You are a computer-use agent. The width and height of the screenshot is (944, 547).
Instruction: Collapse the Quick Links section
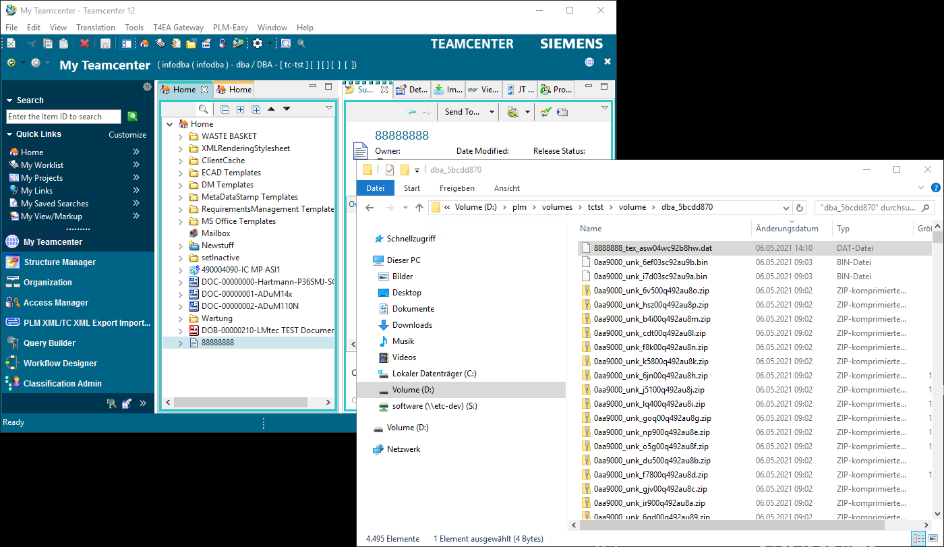coord(9,134)
